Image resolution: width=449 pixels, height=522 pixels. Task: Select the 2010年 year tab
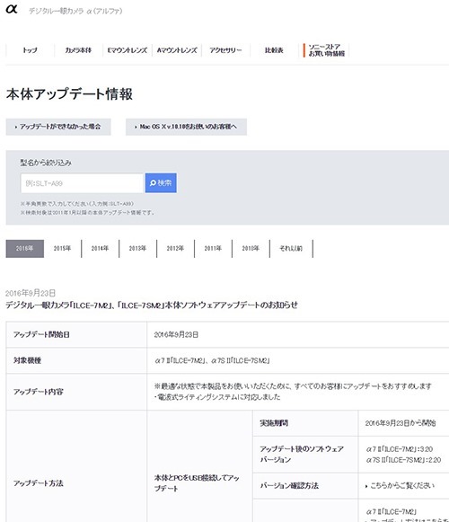[x=251, y=248]
